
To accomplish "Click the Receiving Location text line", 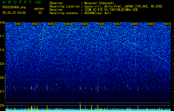I will tap(106, 6).
